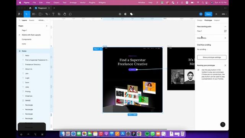Select the Rectangle shape tool
This screenshot has width=245, height=138.
coord(40,14)
